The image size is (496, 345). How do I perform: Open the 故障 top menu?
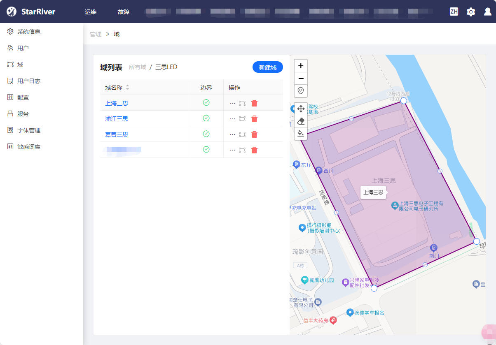click(x=124, y=12)
